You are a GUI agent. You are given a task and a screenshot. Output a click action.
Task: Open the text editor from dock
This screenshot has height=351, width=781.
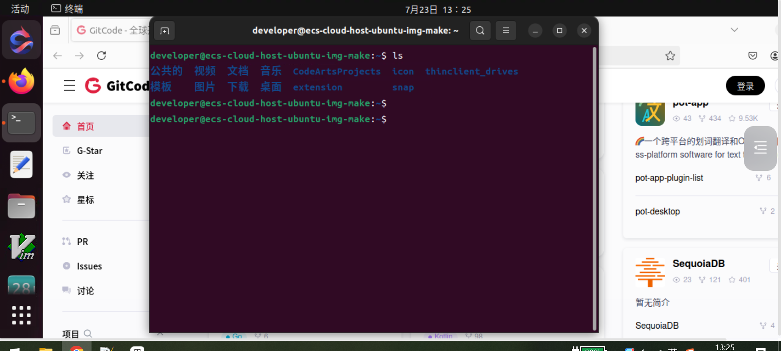tap(22, 164)
